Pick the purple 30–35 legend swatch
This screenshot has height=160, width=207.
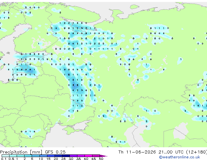73,156
